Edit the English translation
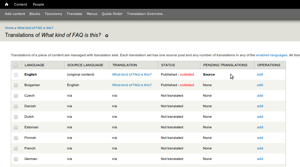This screenshot has height=167, width=300. pos(260,74)
